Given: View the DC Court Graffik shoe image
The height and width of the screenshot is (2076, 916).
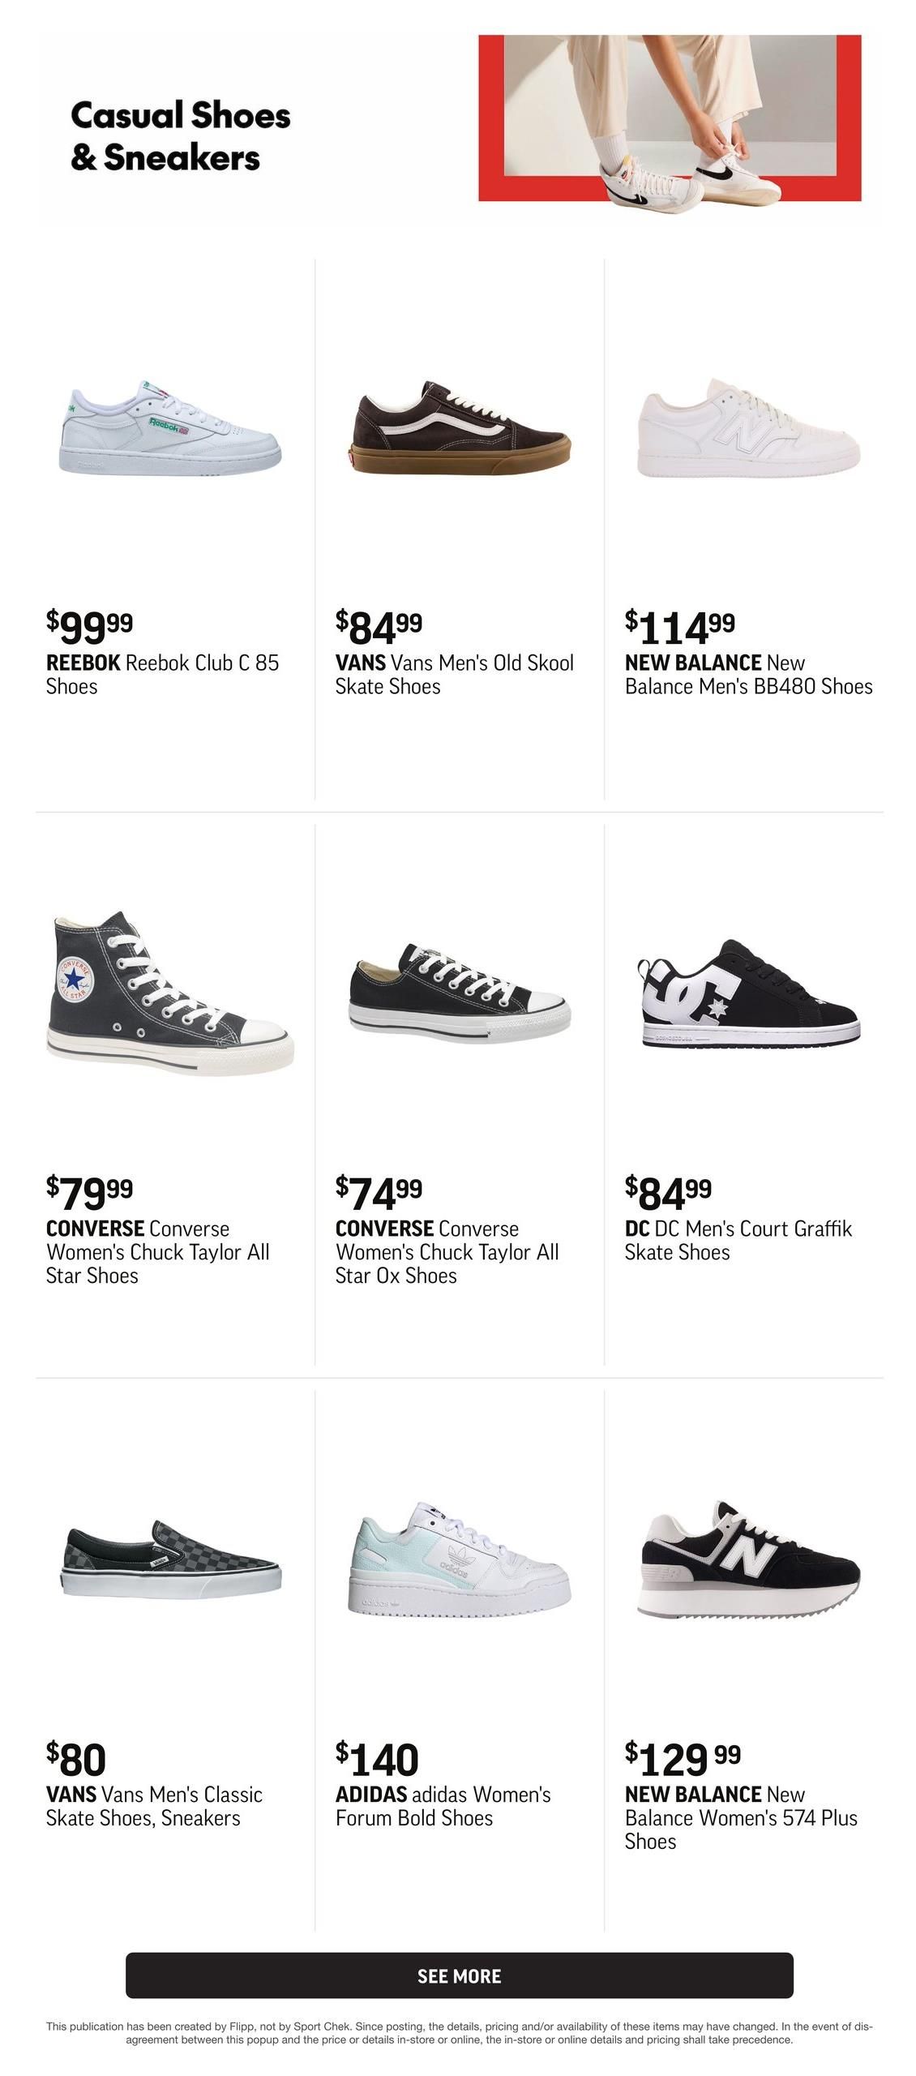Looking at the screenshot, I should pyautogui.click(x=748, y=993).
